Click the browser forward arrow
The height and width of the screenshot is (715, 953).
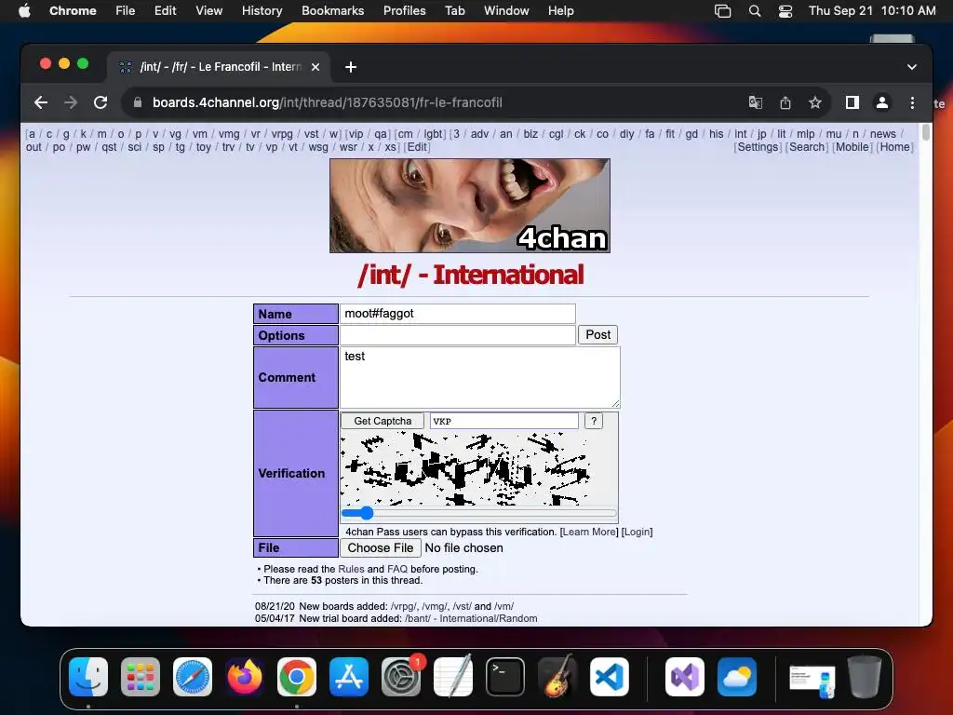[71, 102]
